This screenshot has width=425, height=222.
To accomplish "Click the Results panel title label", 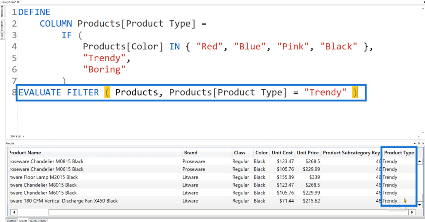I will [x=10, y=144].
